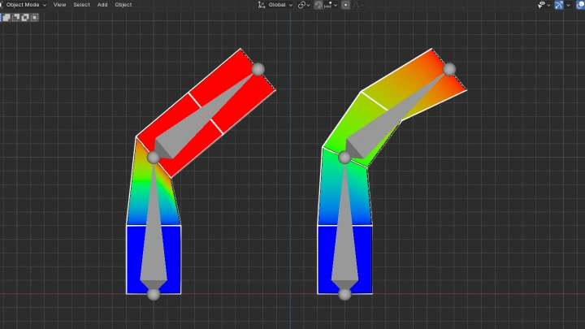The image size is (585, 329).
Task: Click the right armature's top tip sphere
Action: tap(449, 69)
